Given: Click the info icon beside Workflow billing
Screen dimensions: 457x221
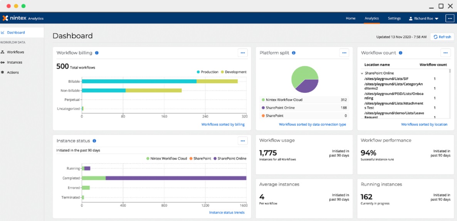Looking at the screenshot, I should coord(97,53).
